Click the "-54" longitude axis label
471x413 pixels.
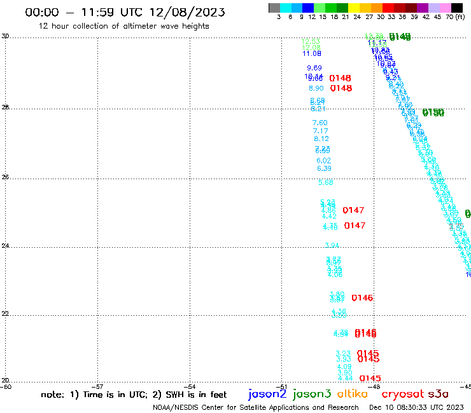click(190, 386)
